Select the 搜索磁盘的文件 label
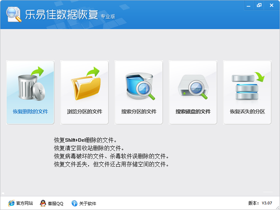280x210 pixels. 193,112
